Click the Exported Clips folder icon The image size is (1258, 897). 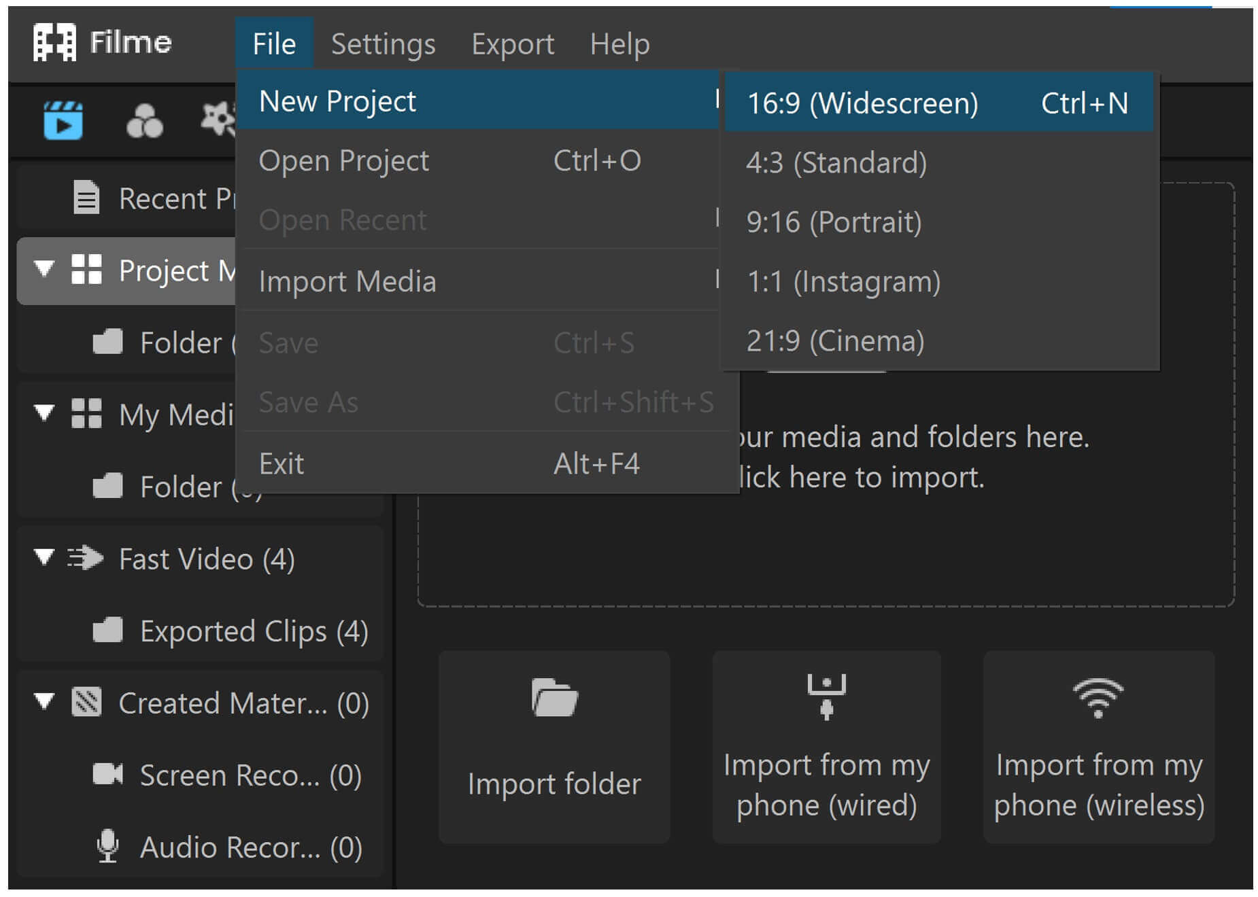click(x=107, y=630)
